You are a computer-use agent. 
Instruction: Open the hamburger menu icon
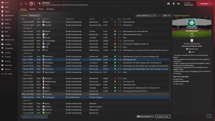(169, 4)
